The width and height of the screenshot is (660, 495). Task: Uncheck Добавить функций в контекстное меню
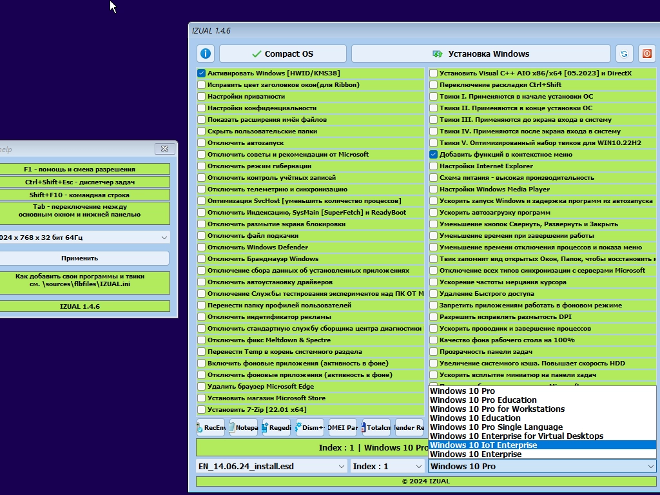tap(433, 154)
